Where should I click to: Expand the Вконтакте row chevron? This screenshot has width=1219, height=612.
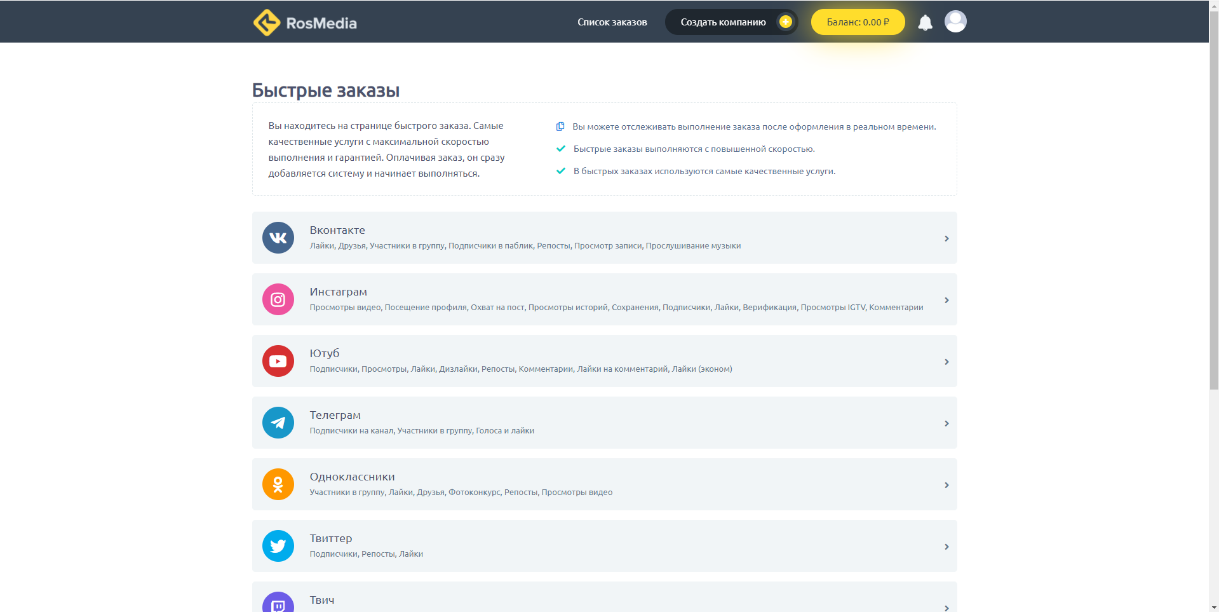pyautogui.click(x=946, y=238)
